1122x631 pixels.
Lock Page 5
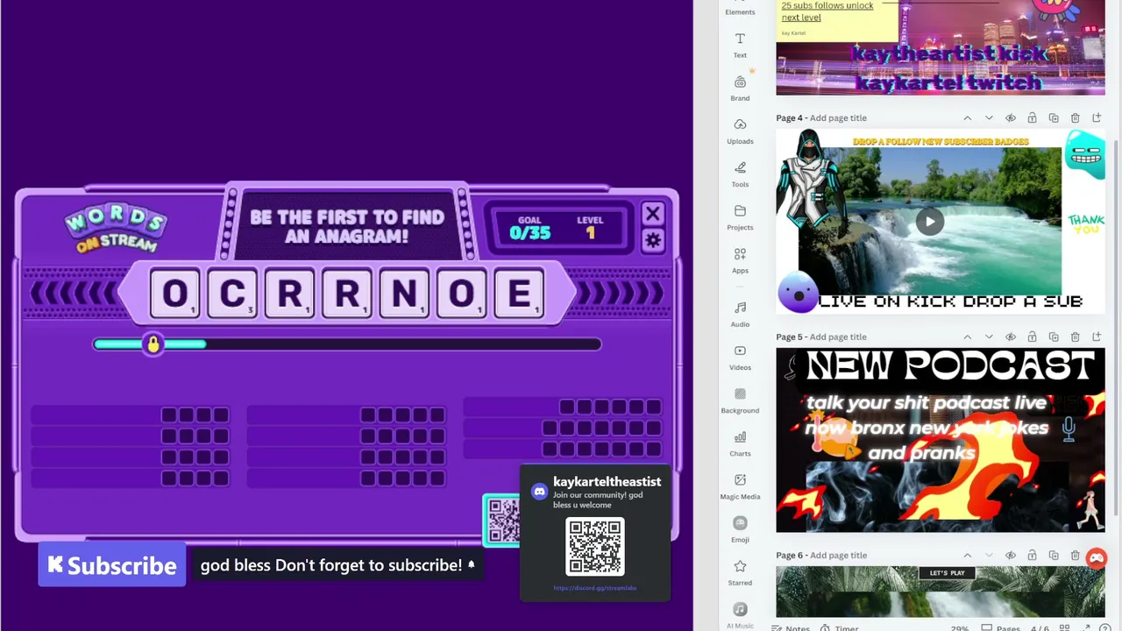(x=1032, y=337)
